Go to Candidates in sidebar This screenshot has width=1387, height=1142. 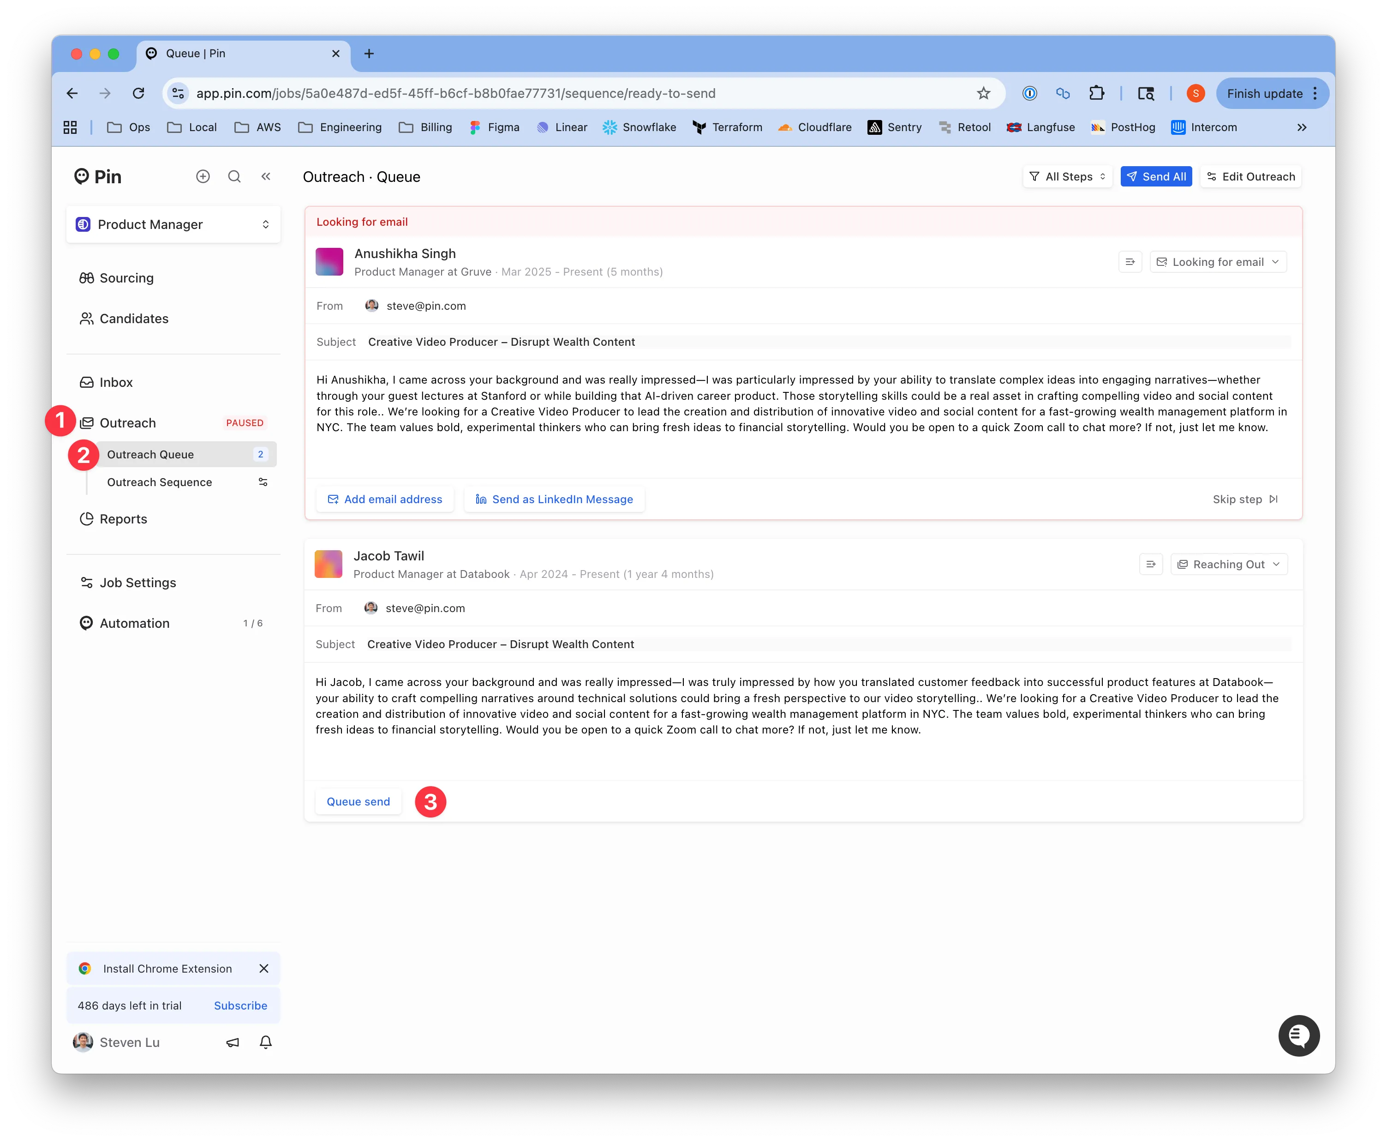[x=133, y=319]
